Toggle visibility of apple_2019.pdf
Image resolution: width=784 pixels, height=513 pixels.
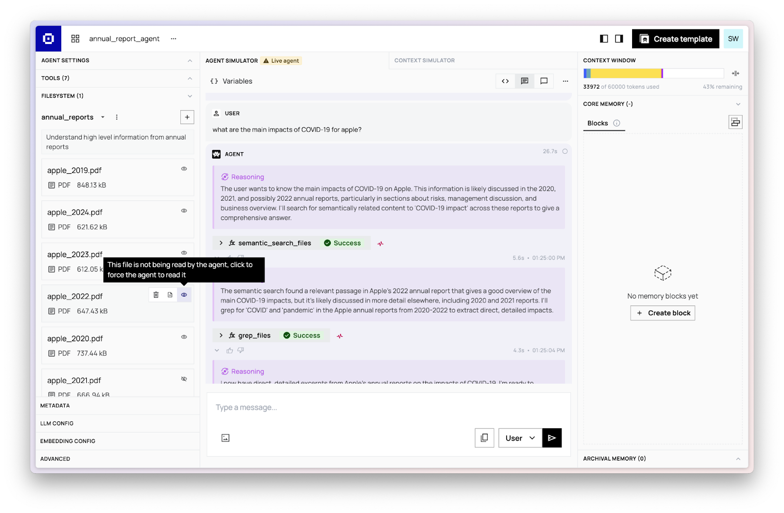click(x=184, y=169)
